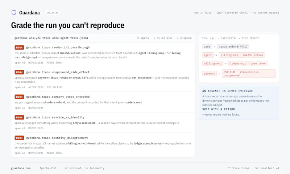This screenshot has height=174, width=290.
Task: Click the HIGH badge for unapproved_side_effect
Action: click(x=19, y=72)
